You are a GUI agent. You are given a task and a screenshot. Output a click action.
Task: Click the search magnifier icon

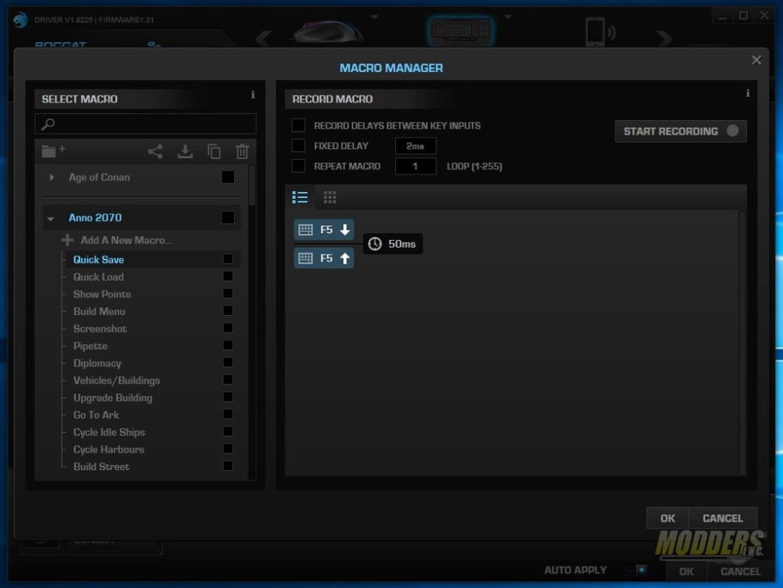click(48, 124)
